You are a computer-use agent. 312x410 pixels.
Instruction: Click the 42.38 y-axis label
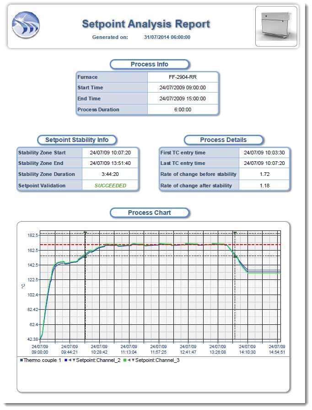(x=33, y=339)
